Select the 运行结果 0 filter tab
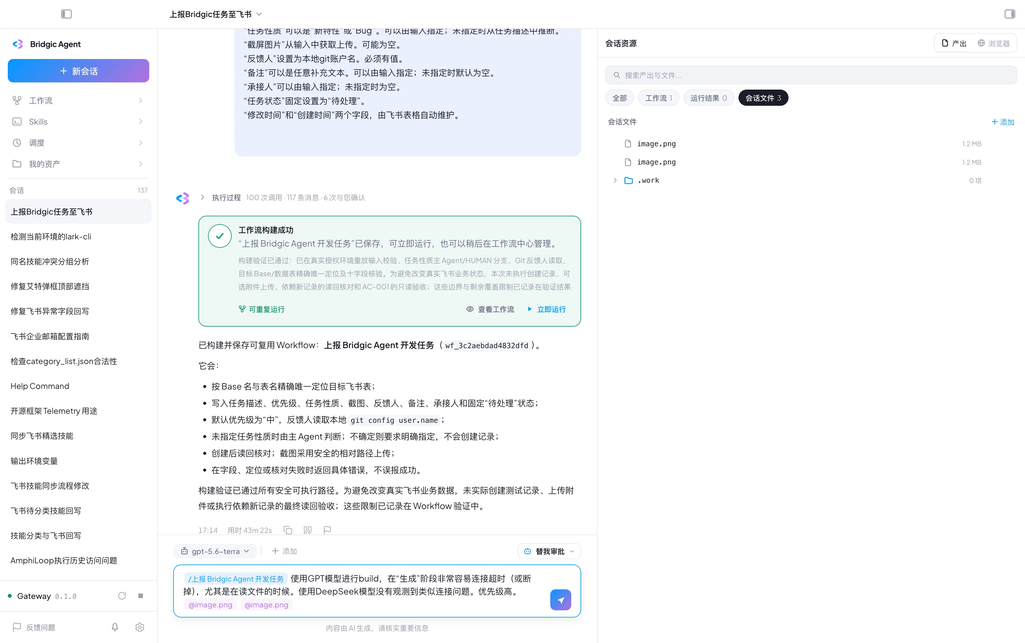This screenshot has width=1025, height=643. pyautogui.click(x=709, y=98)
